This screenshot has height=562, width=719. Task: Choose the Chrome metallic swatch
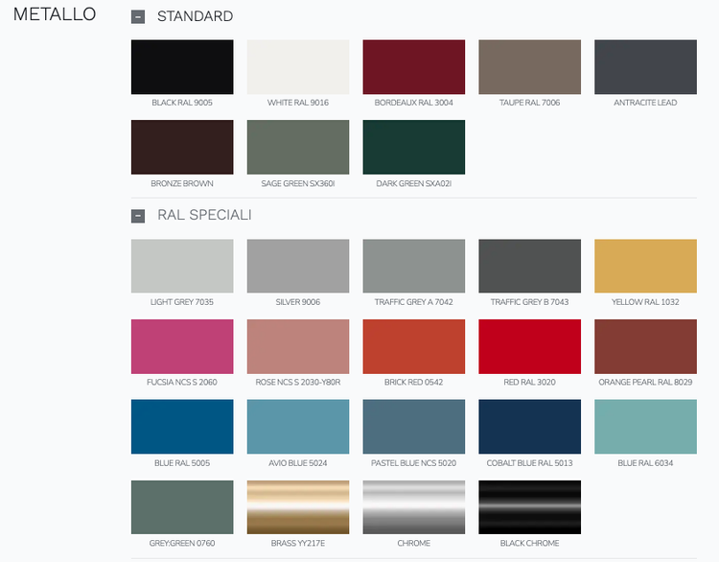pyautogui.click(x=413, y=507)
